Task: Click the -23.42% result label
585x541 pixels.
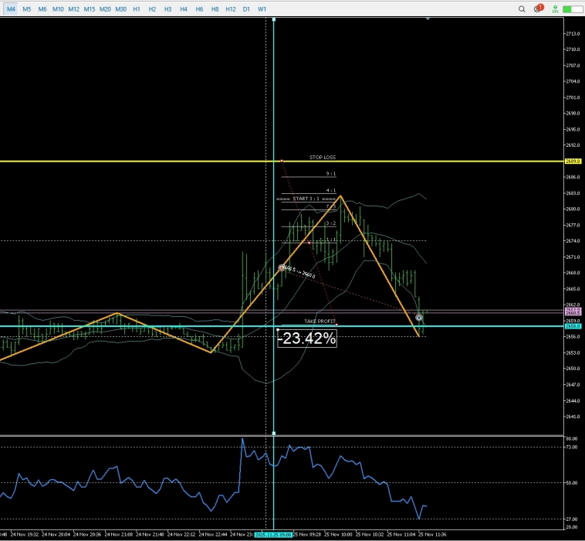Action: [x=307, y=338]
